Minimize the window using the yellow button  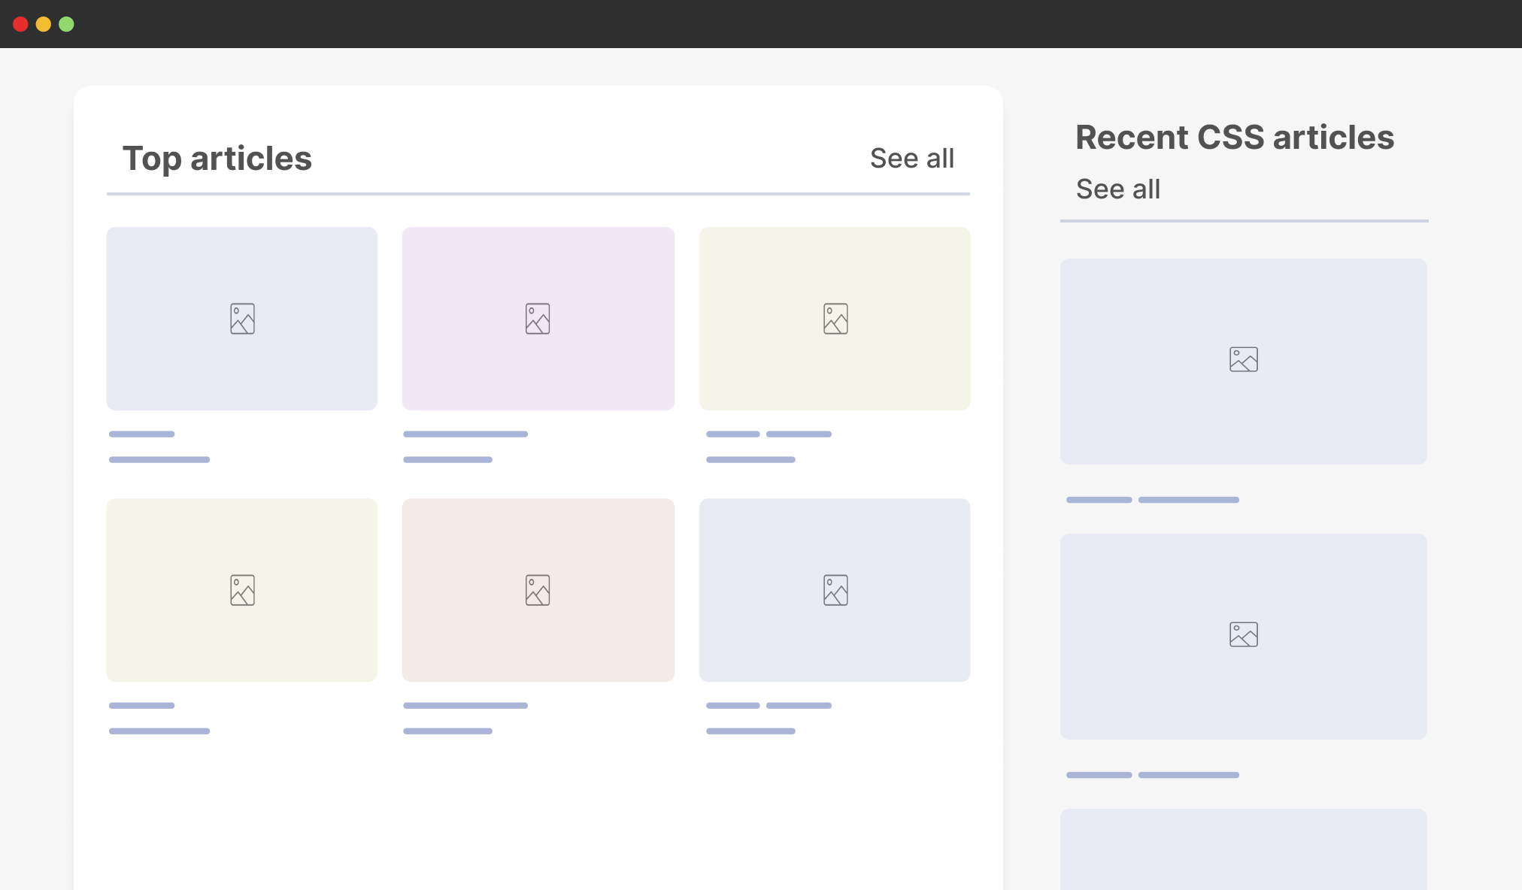click(x=44, y=24)
